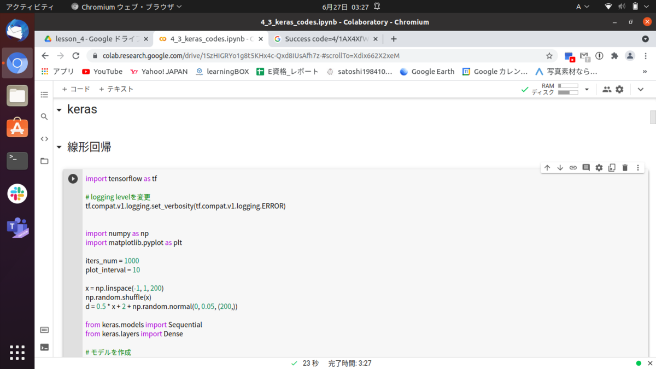This screenshot has height=369, width=656.
Task: Move cell up with arrow icon
Action: (x=547, y=168)
